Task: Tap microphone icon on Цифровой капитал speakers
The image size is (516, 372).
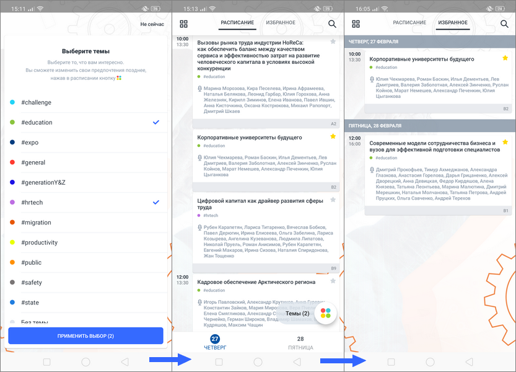Action: pos(199,228)
